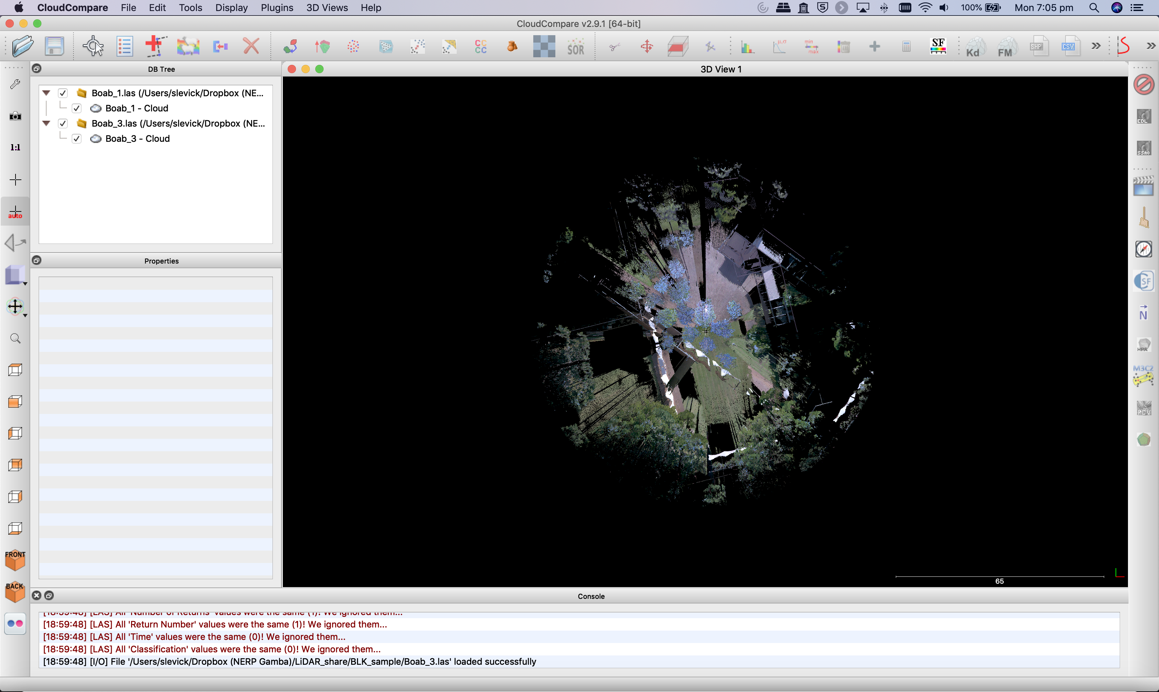Image resolution: width=1159 pixels, height=692 pixels.
Task: Select the Boab_1 - Cloud entry
Action: (x=137, y=108)
